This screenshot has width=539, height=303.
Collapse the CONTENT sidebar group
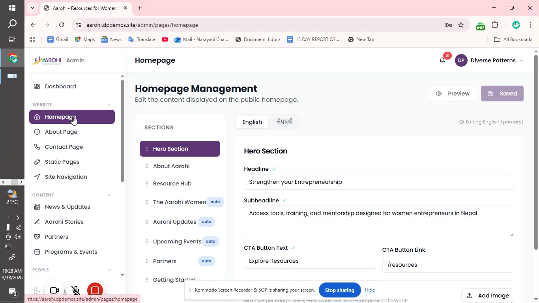[x=109, y=195]
